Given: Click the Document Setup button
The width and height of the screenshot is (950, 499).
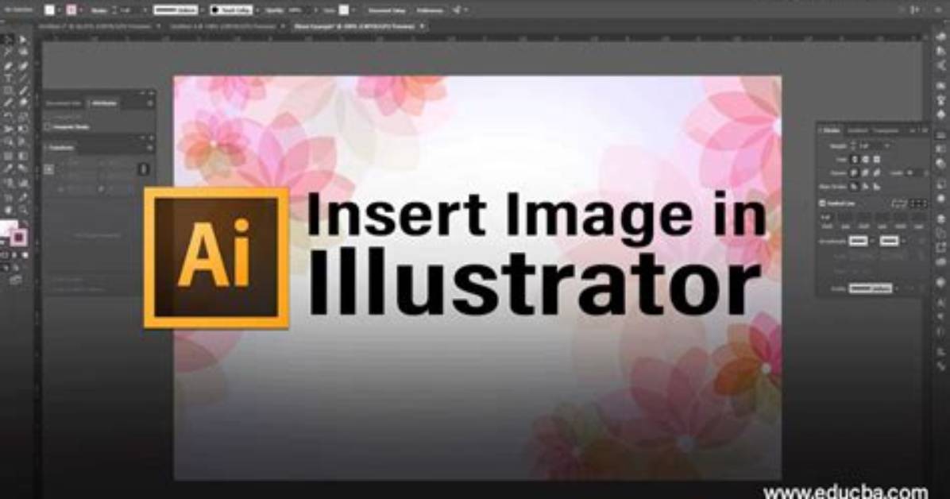Looking at the screenshot, I should pos(386,10).
